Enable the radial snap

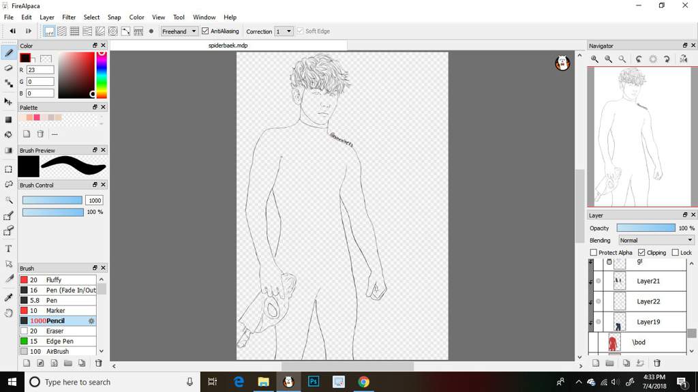tap(100, 31)
